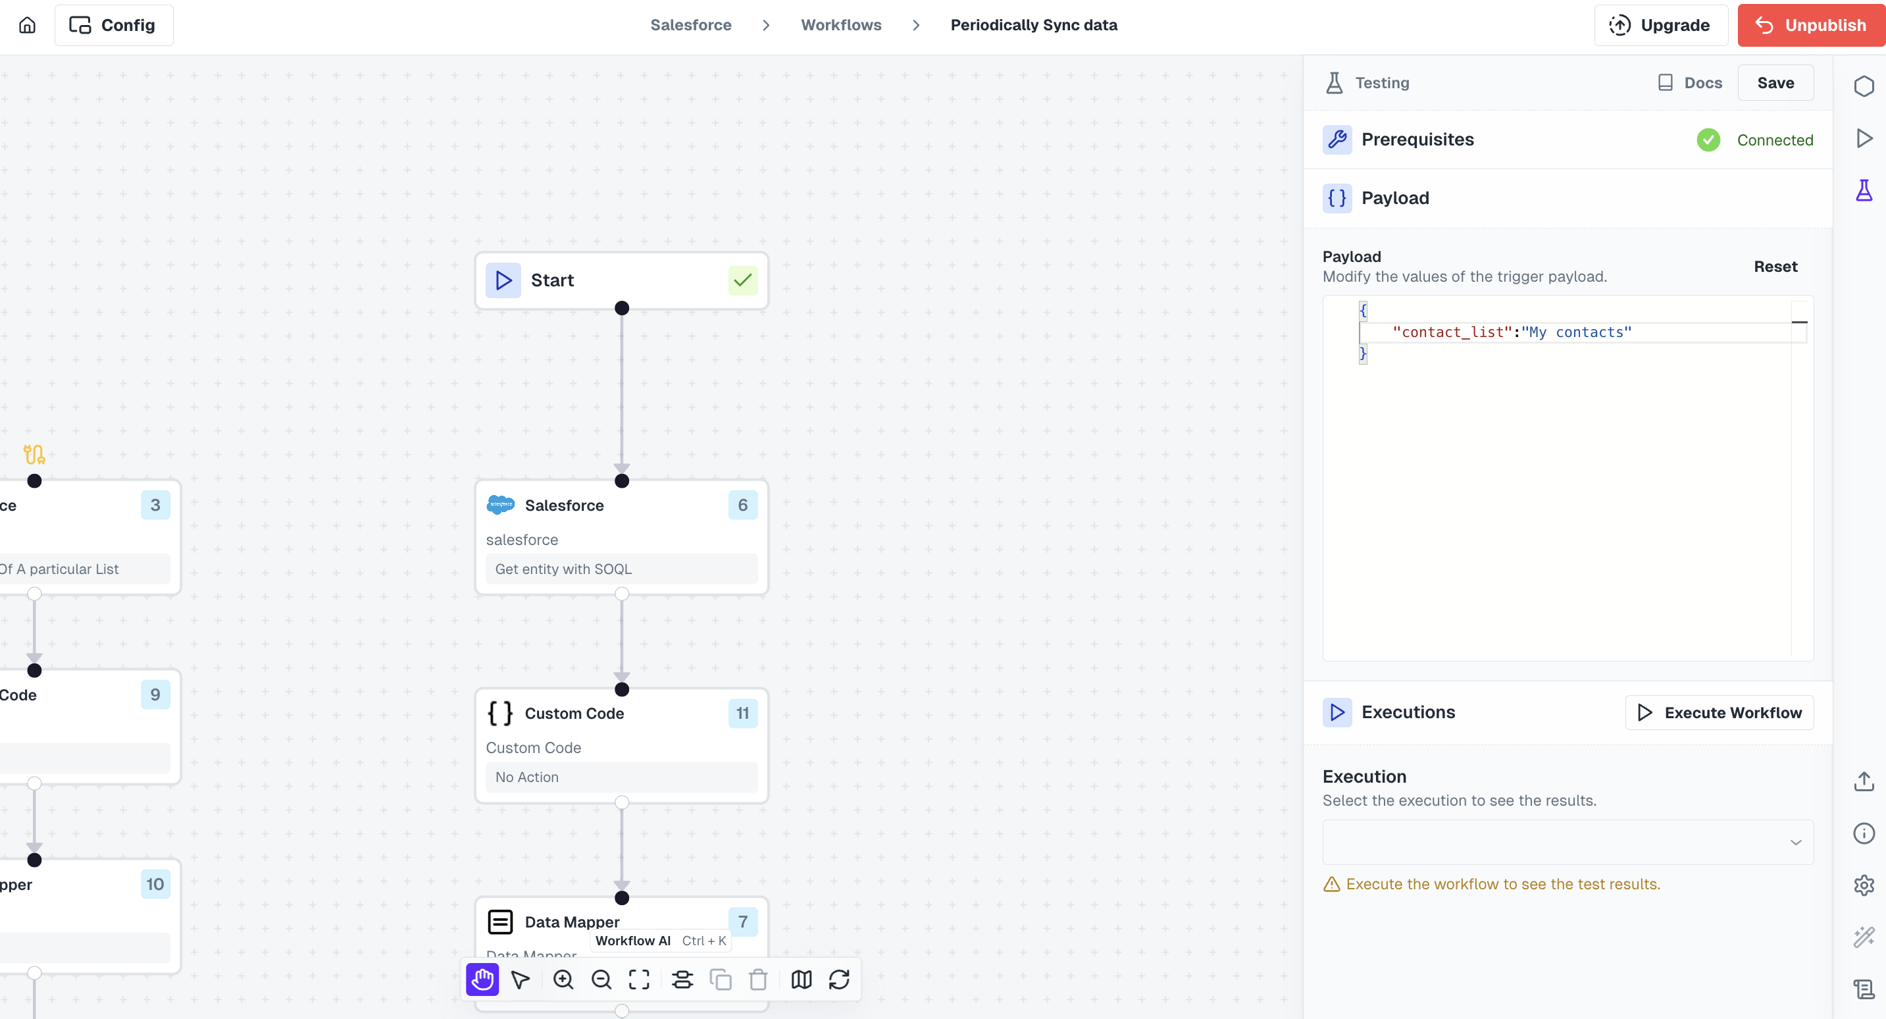Zoom in on the workflow canvas
This screenshot has width=1886, height=1019.
coord(563,980)
